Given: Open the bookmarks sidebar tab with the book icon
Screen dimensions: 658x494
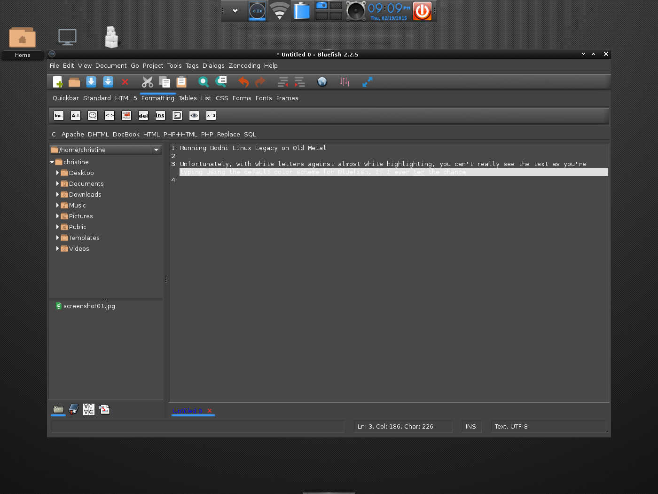Looking at the screenshot, I should (73, 409).
